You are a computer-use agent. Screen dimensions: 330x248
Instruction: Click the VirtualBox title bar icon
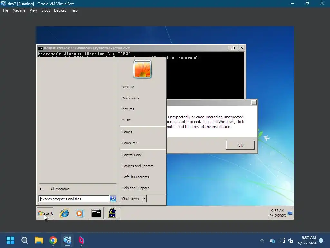click(x=3, y=4)
